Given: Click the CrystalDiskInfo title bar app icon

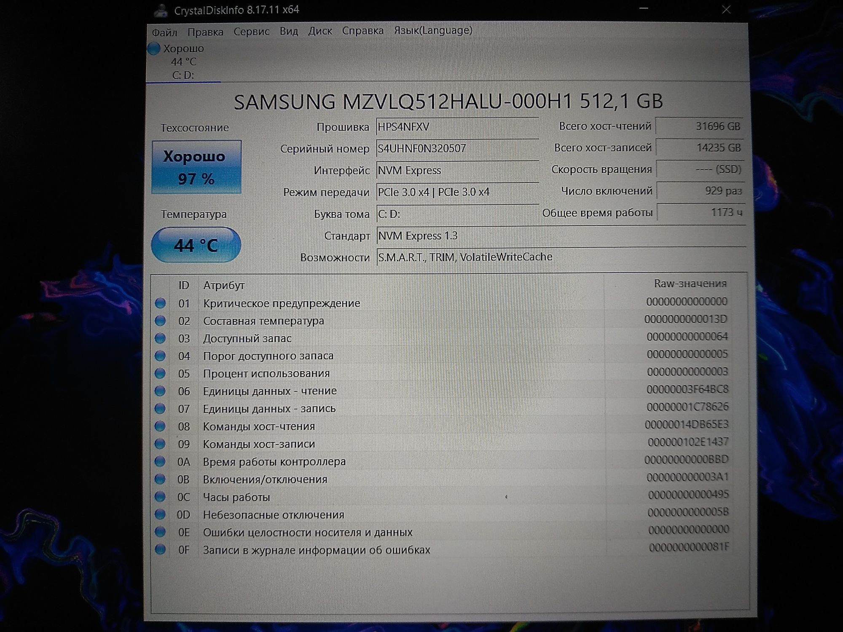Looking at the screenshot, I should pos(161,10).
